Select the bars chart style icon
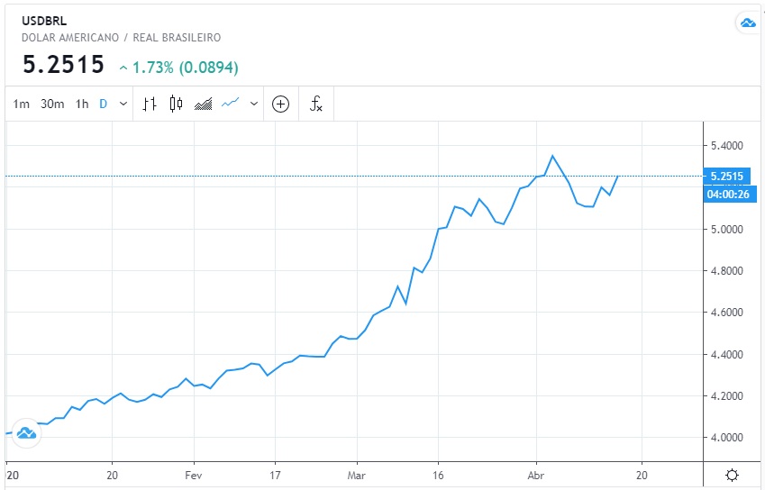Screen dimensions: 765x490 (150, 104)
